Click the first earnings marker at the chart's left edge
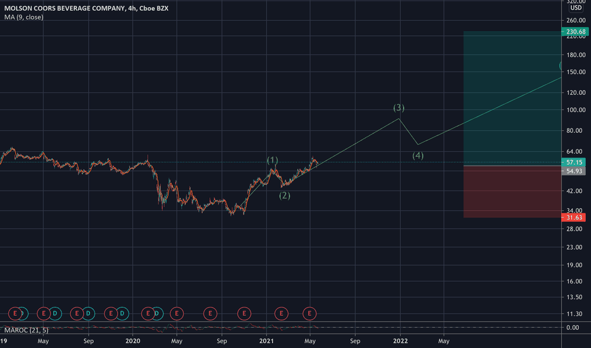 [x=15, y=313]
